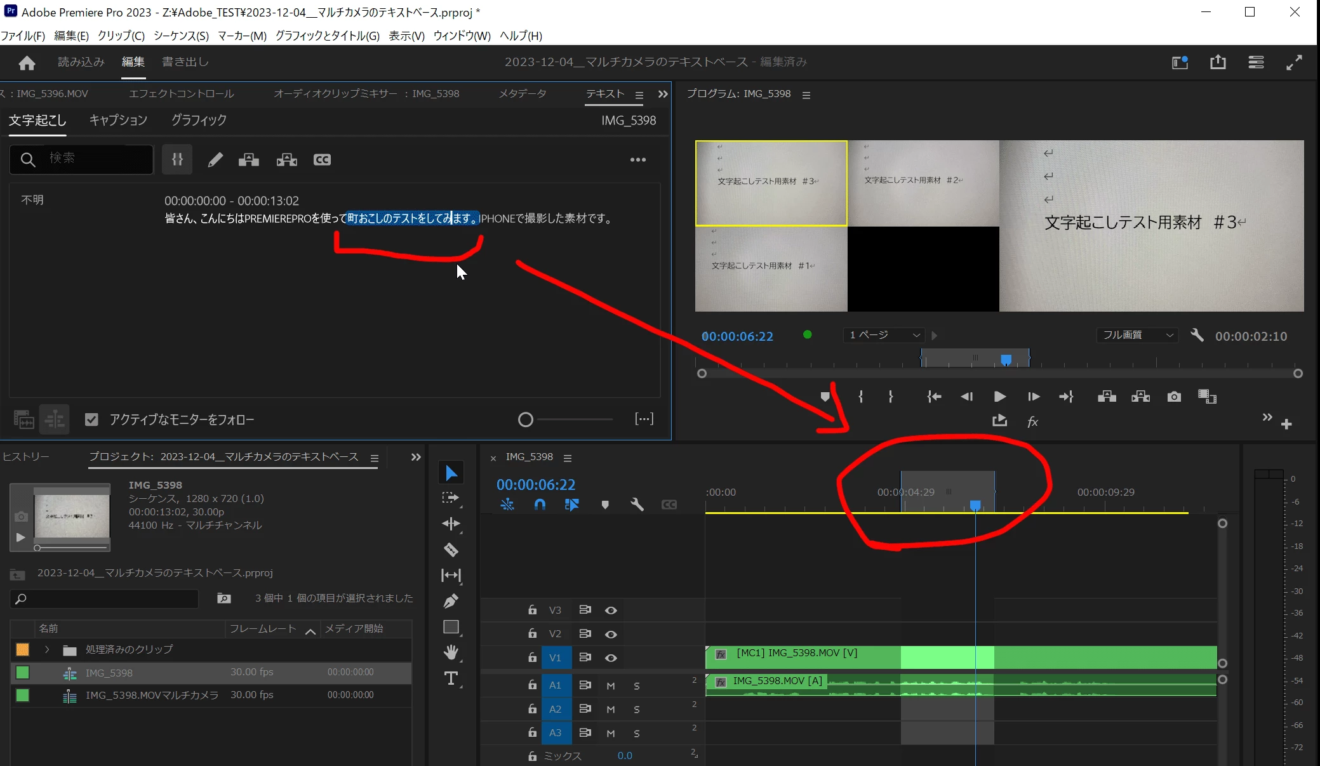Expand the 処理済みのクリップ folder
This screenshot has width=1320, height=766.
coord(47,649)
